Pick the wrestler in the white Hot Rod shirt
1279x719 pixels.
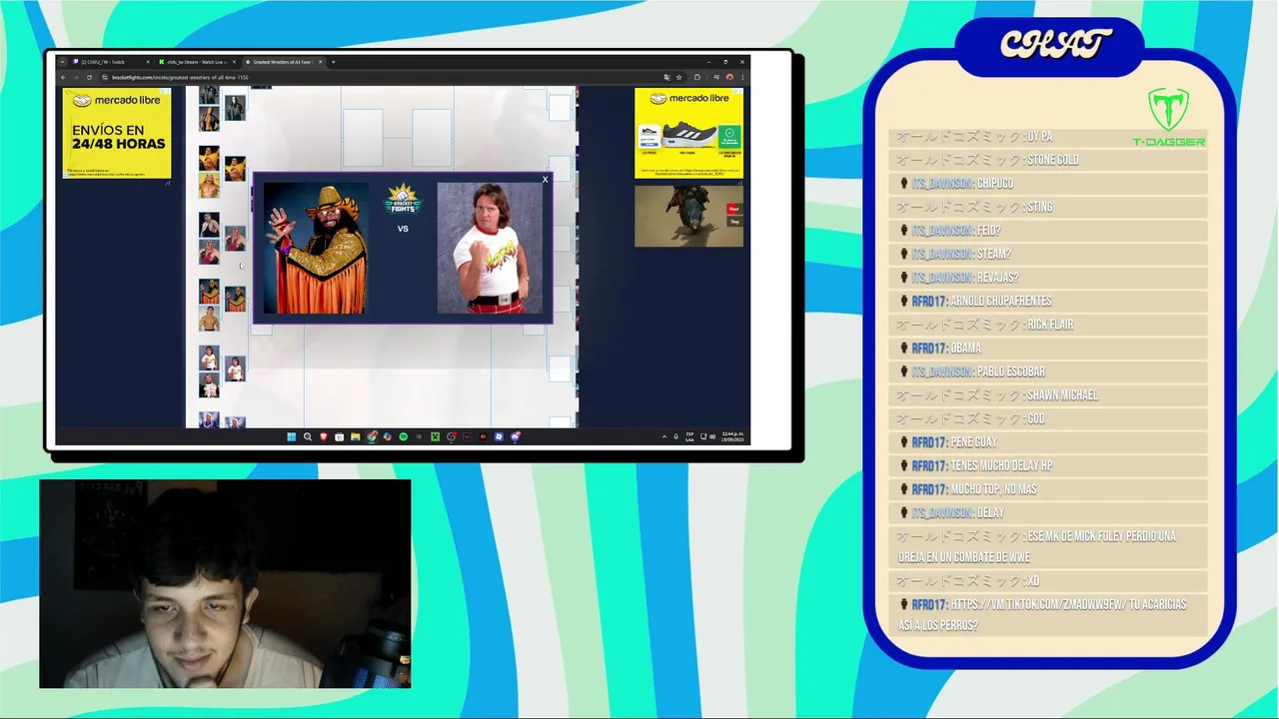[490, 248]
